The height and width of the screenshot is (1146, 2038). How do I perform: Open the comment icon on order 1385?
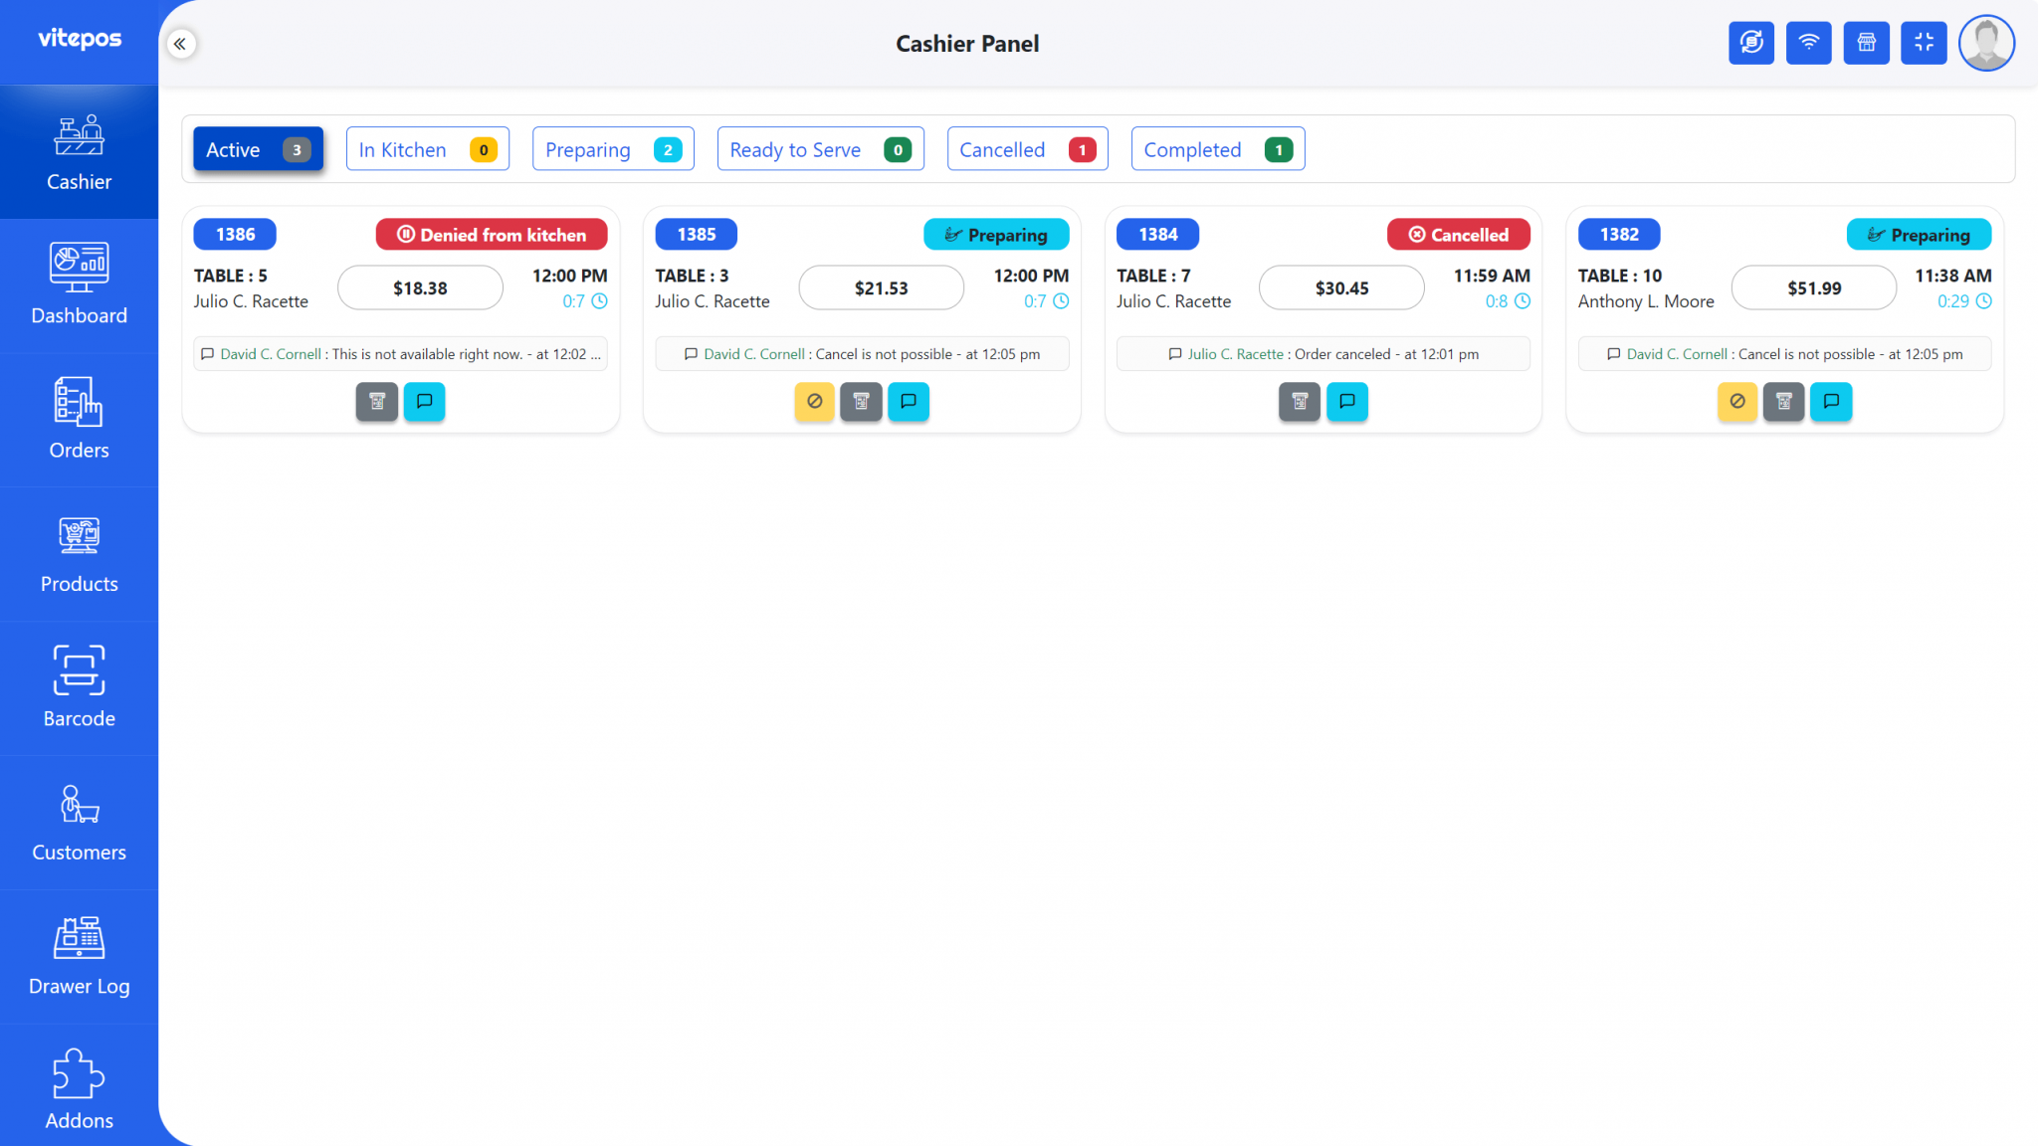(908, 402)
